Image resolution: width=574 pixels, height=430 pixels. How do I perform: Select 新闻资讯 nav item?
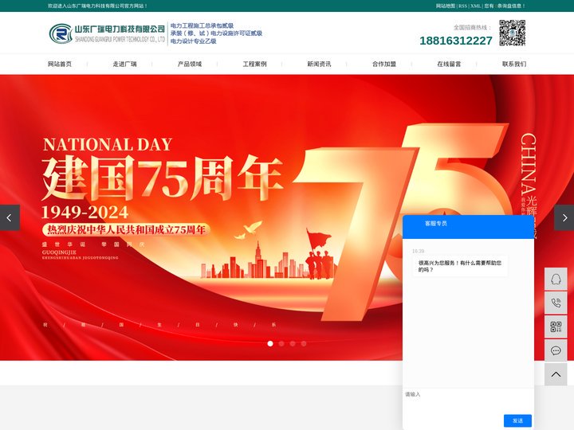click(x=319, y=64)
